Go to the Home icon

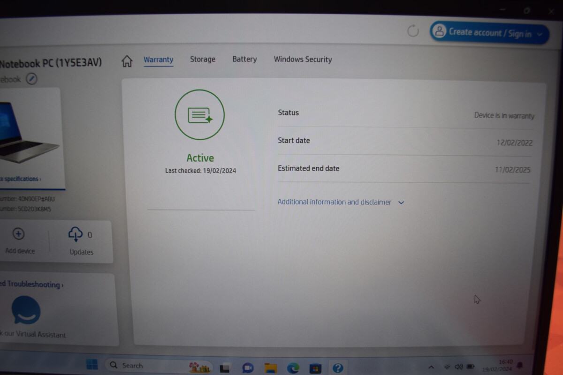127,61
